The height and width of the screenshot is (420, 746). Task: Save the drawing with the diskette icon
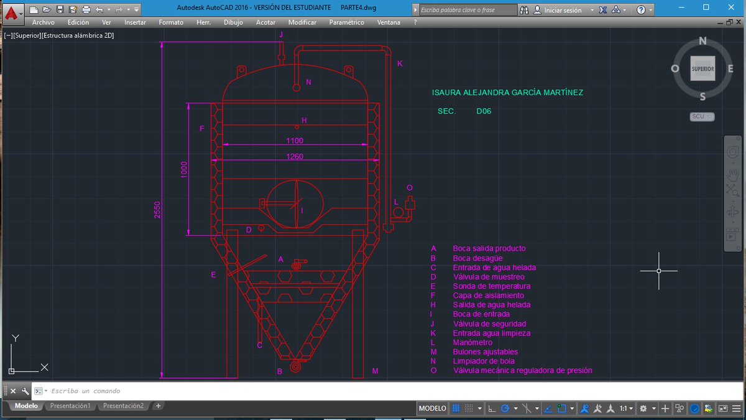coord(60,10)
